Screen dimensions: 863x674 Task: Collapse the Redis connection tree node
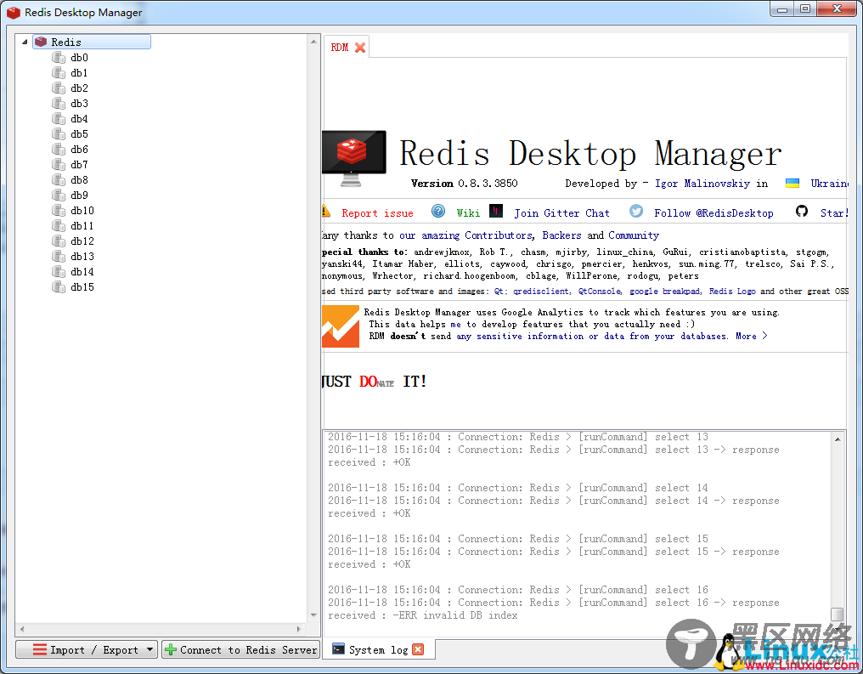25,42
